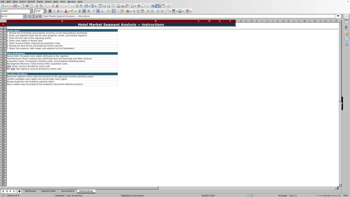Open the Name Box dropdown arrow
Viewport: 350px width, 197px height.
(24, 16)
